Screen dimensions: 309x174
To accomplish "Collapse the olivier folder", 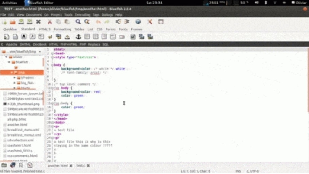I will [x=6, y=57].
